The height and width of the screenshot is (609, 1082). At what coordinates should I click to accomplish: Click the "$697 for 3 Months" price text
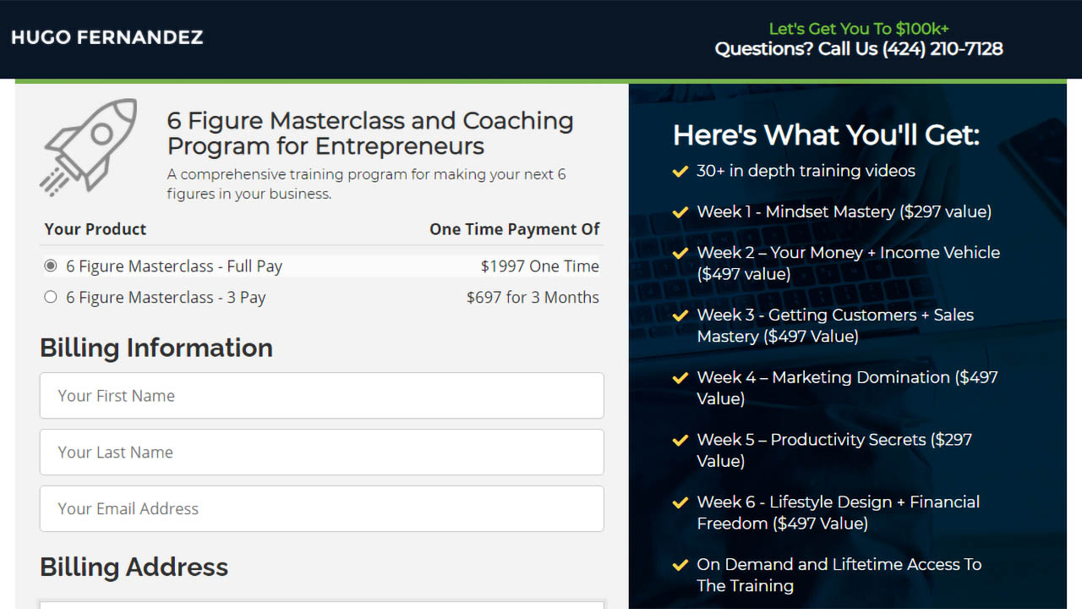(x=533, y=296)
